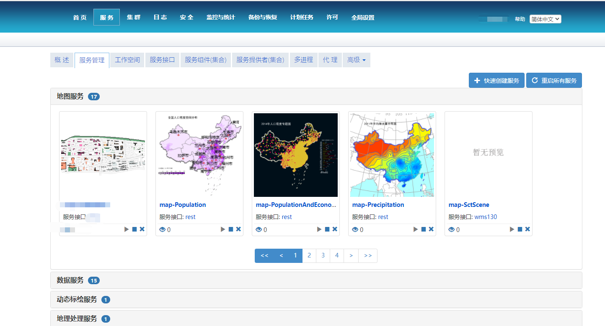
Task: Start the first map service in the list
Action: (x=126, y=229)
